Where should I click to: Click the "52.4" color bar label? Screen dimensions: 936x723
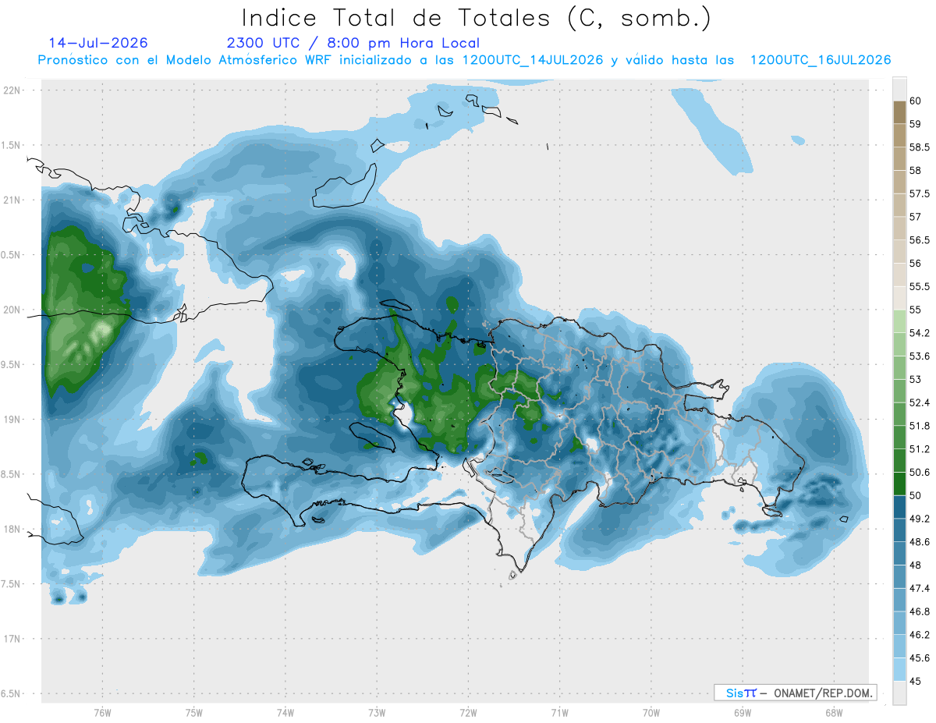click(919, 402)
